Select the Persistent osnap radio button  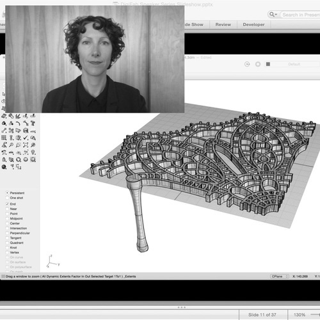[7, 193]
